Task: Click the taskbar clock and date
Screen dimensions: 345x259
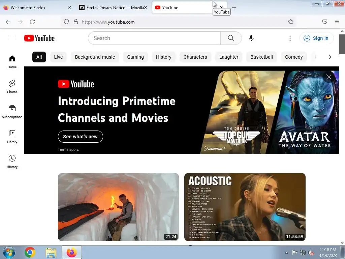Action: 328,253
